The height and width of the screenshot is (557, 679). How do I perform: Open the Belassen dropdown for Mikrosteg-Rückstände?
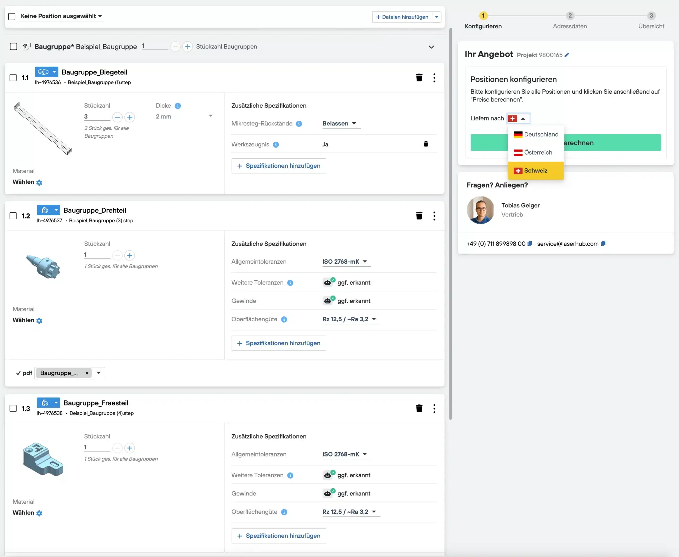341,124
